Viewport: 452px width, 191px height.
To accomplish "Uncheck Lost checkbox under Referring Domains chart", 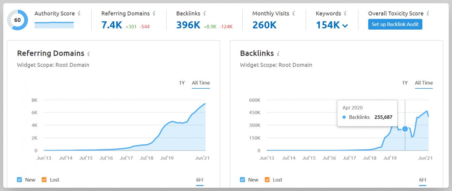I will tap(44, 180).
